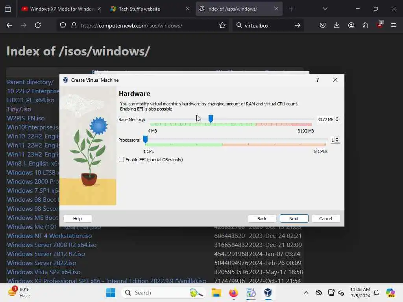Viewport: 403px width, 302px height.
Task: Enable EFI (special OSes only) checkbox
Action: [x=121, y=160]
